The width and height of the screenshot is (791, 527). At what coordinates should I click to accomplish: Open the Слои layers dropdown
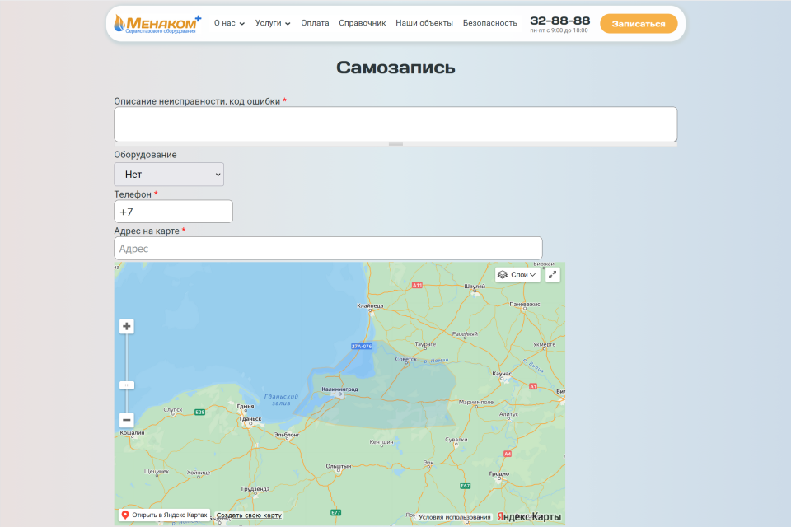point(517,275)
